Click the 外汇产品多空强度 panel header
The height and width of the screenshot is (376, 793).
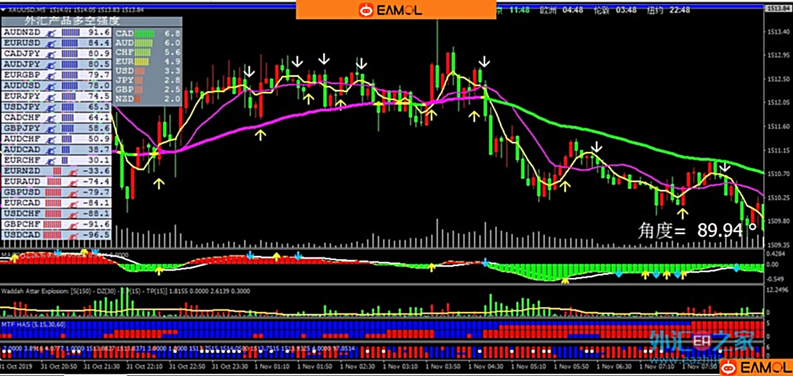(x=91, y=21)
